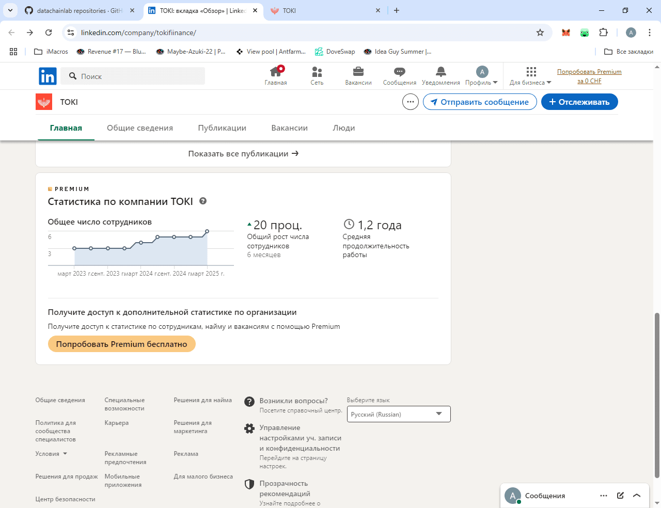Open Мобильные приложения footer link
Viewport: 661px width, 508px height.
tap(123, 481)
